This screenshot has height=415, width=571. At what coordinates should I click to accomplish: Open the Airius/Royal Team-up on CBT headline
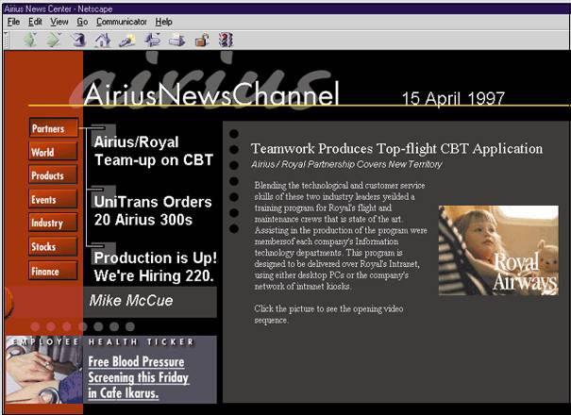point(153,151)
